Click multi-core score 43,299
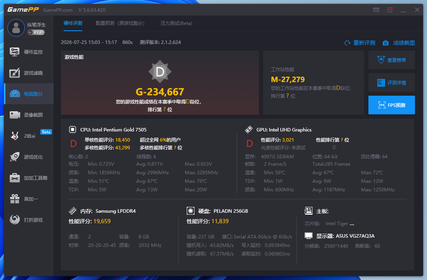This screenshot has height=280, width=427. click(x=123, y=148)
